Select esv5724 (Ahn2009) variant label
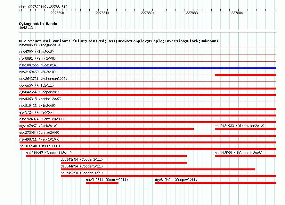285x205 pixels. click(x=36, y=112)
